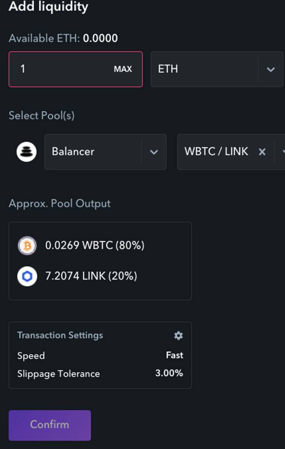Image resolution: width=285 pixels, height=449 pixels.
Task: Click the Slippage Tolerance label
Action: coord(58,374)
